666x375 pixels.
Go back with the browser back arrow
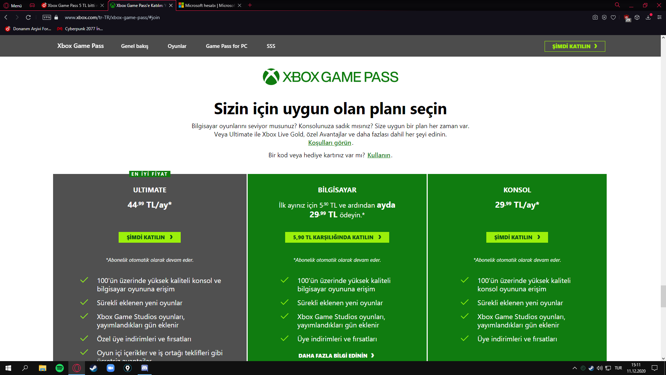6,17
